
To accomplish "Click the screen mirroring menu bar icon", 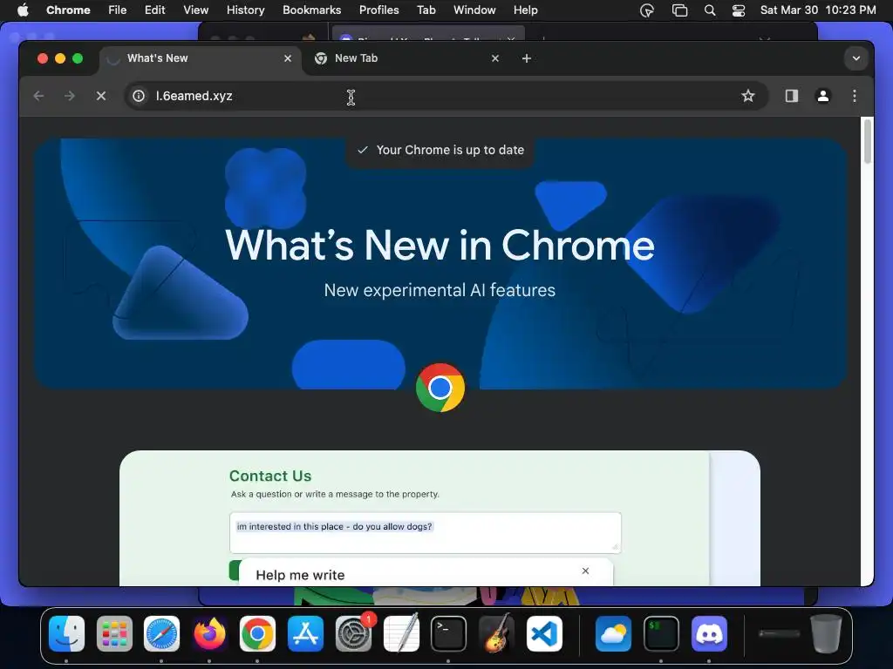I will pyautogui.click(x=679, y=10).
